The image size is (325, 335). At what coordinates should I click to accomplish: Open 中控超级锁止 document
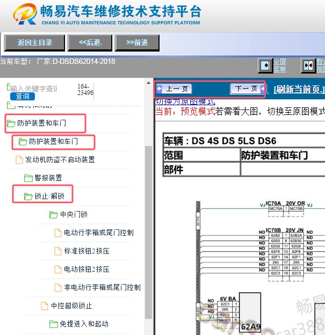[71, 305]
